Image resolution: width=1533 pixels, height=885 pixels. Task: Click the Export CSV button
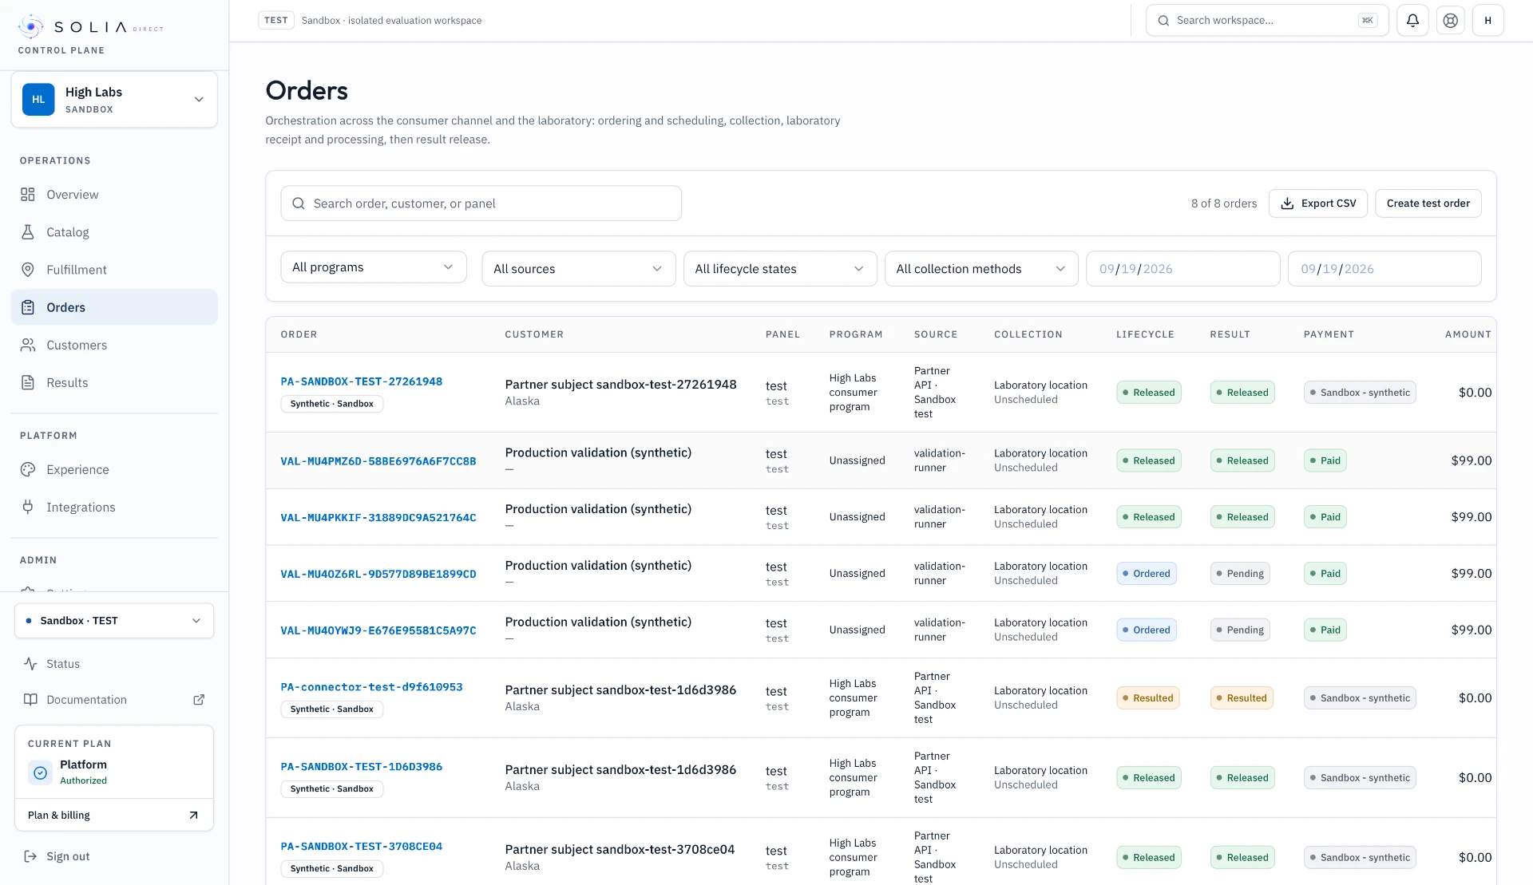1317,203
